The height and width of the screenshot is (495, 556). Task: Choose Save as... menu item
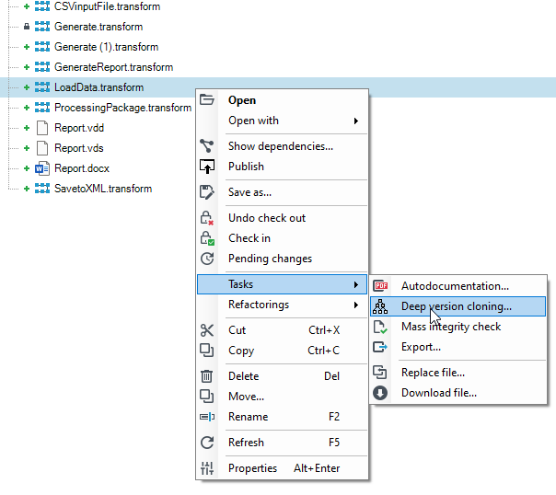[283, 192]
